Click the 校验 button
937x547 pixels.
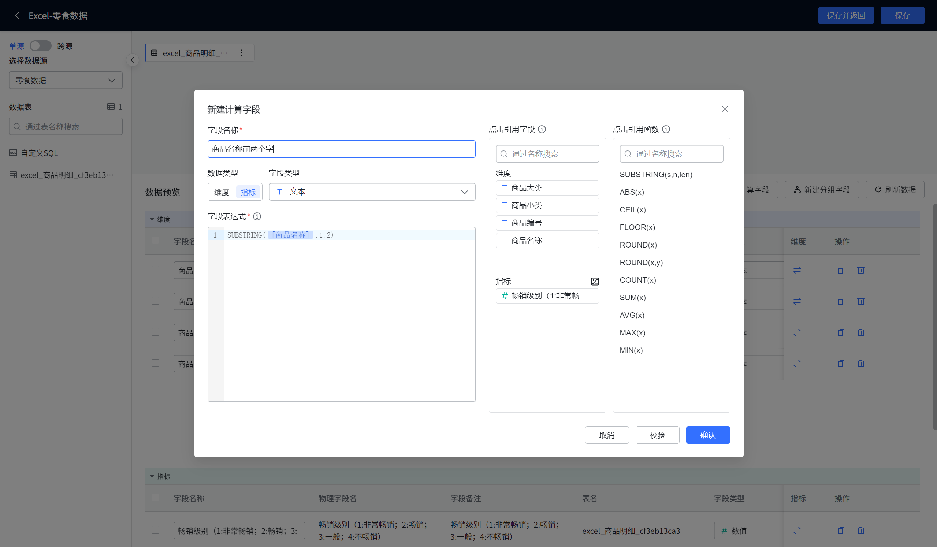click(657, 435)
